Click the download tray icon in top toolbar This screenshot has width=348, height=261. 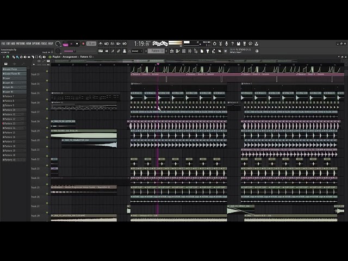tap(256, 43)
